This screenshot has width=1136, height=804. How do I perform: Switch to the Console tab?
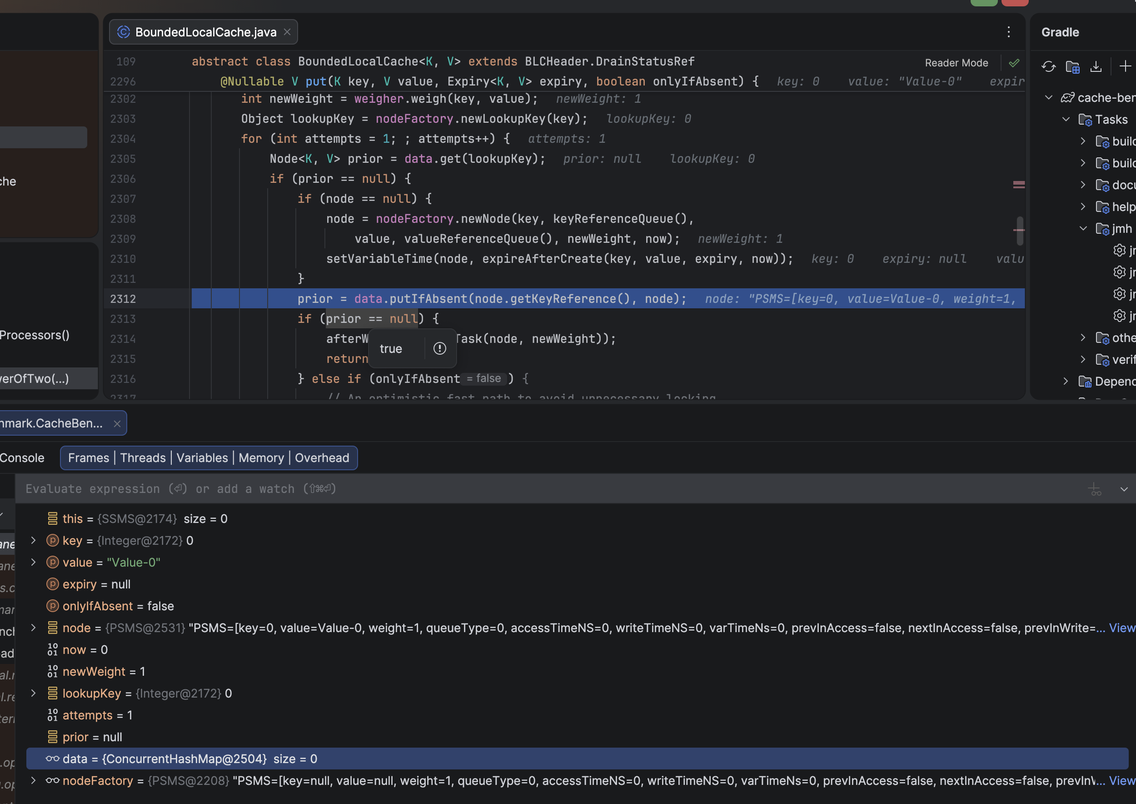click(22, 457)
